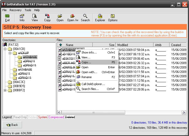The height and width of the screenshot is (136, 189).
Task: Click the Open toolbar icon
Action: [x=60, y=18]
